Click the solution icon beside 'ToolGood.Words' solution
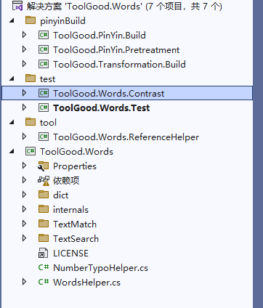263x308 pixels. [x=17, y=6]
